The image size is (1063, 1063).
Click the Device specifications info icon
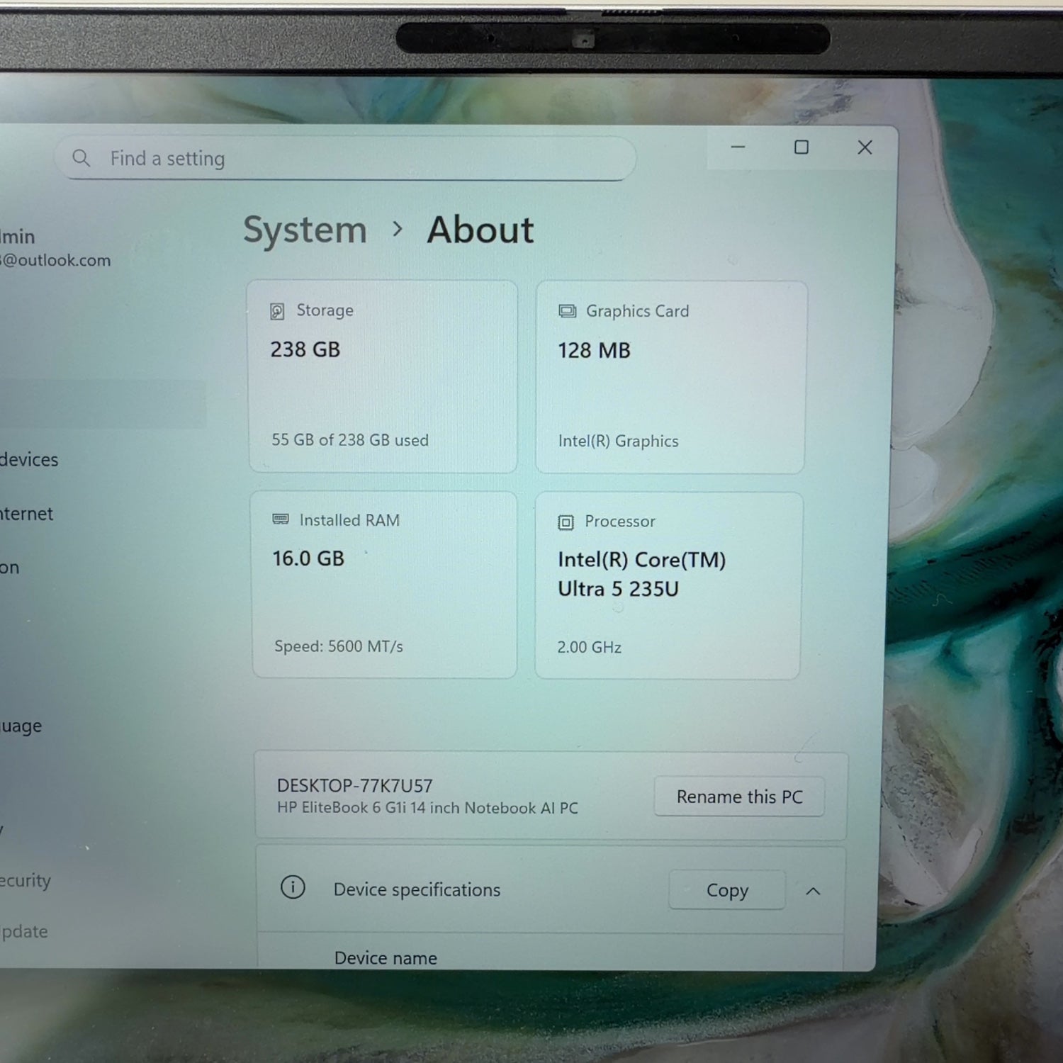pyautogui.click(x=293, y=887)
